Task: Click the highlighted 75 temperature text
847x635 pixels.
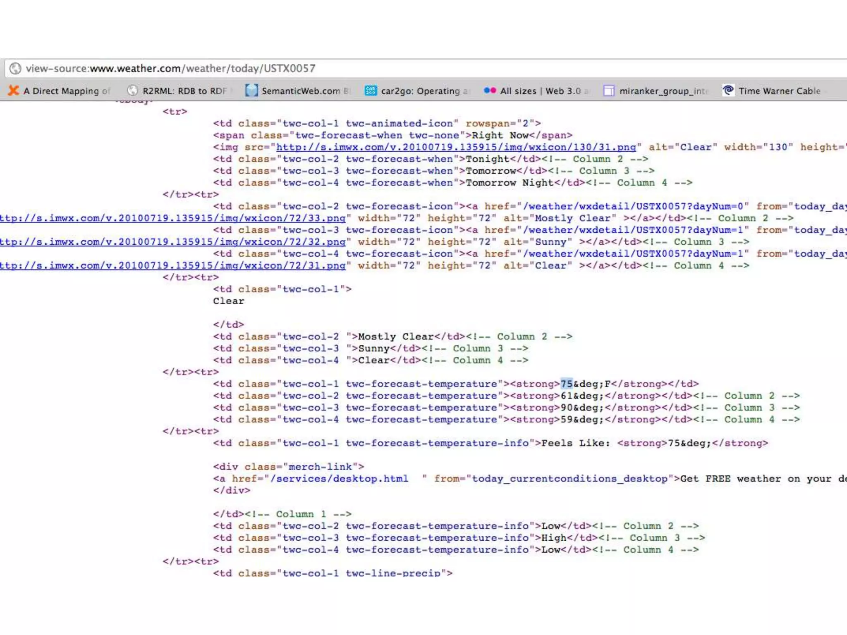Action: pos(566,384)
